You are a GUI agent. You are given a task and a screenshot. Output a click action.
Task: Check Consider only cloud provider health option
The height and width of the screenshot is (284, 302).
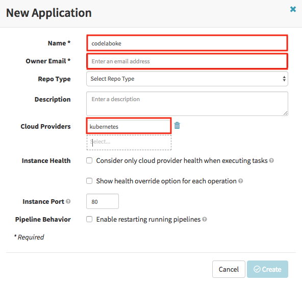coord(89,160)
